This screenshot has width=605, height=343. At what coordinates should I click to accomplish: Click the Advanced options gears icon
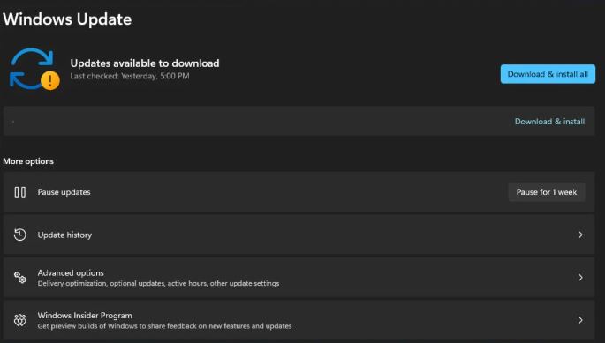pyautogui.click(x=20, y=278)
